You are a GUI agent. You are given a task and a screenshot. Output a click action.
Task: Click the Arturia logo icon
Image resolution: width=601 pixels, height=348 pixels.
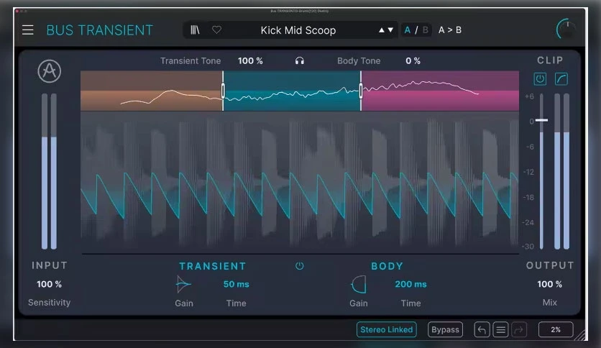click(x=49, y=71)
